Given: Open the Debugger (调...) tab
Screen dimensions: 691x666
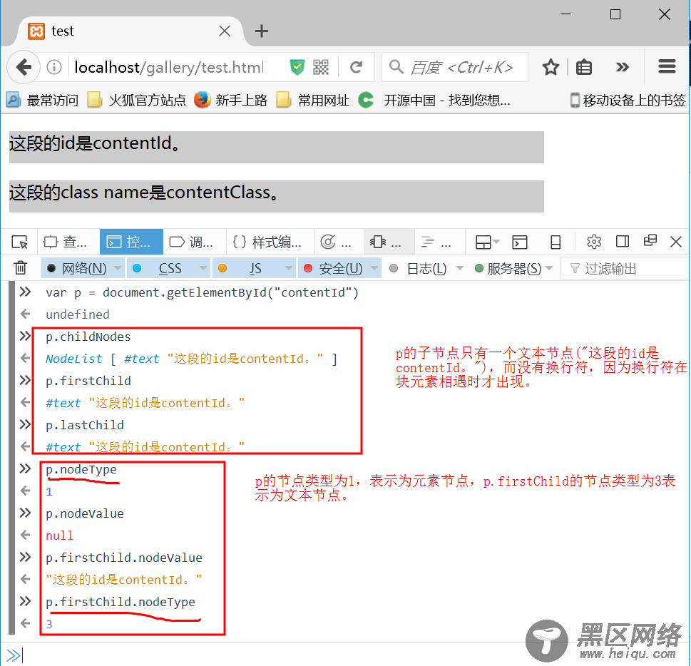Looking at the screenshot, I should pos(195,242).
